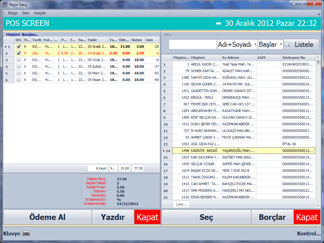This screenshot has width=324, height=243.
Task: Check the SEC box for 05 Ocak
Action: (19, 60)
